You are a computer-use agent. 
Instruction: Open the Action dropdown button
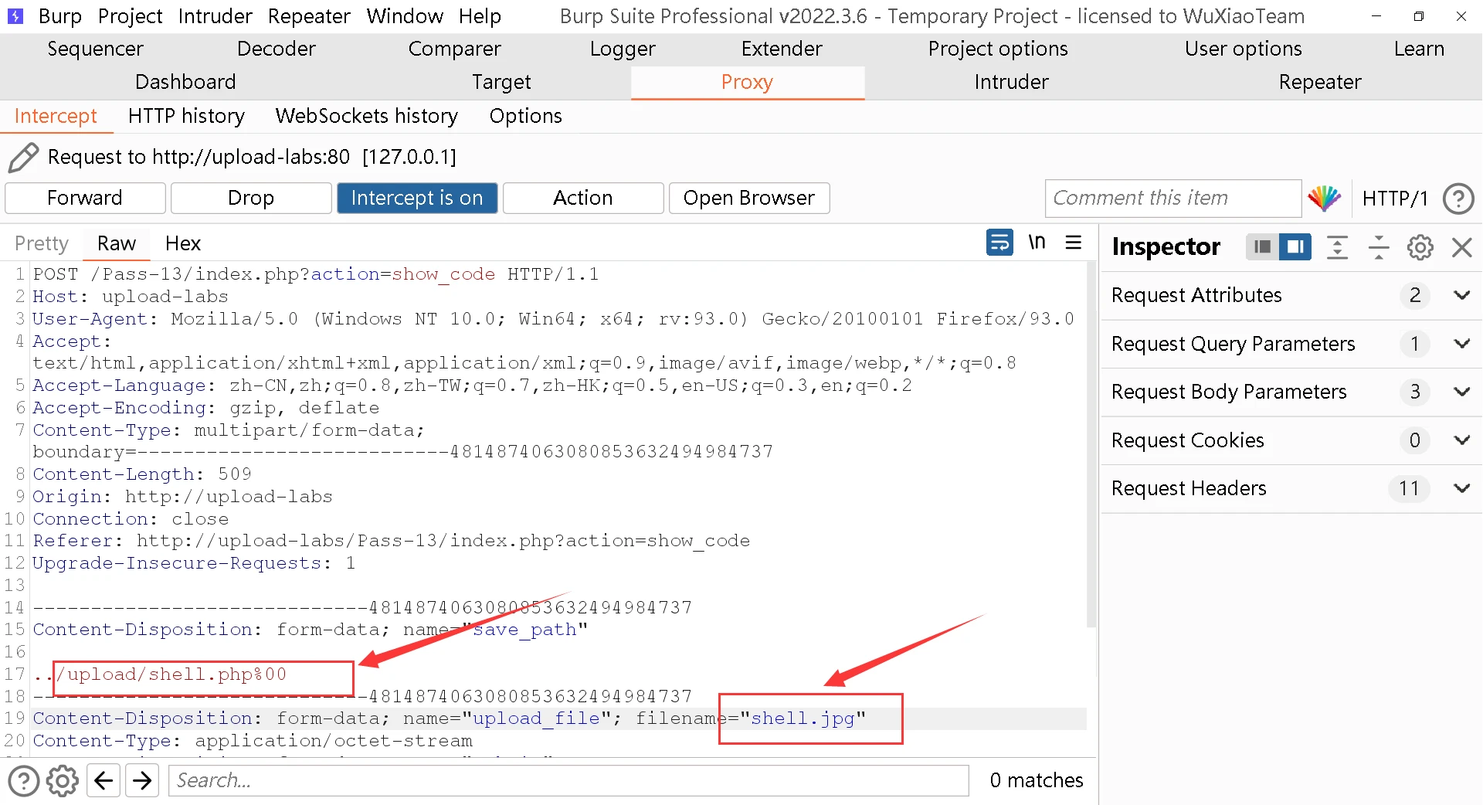pyautogui.click(x=583, y=198)
